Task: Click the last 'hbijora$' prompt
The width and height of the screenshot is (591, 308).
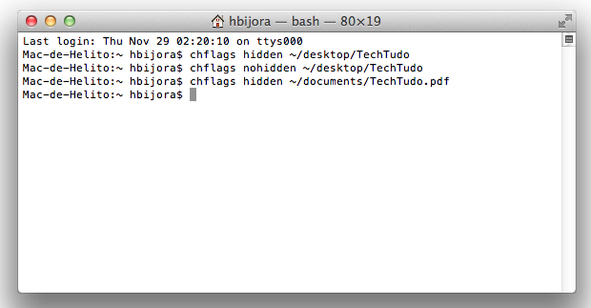Action: point(156,95)
